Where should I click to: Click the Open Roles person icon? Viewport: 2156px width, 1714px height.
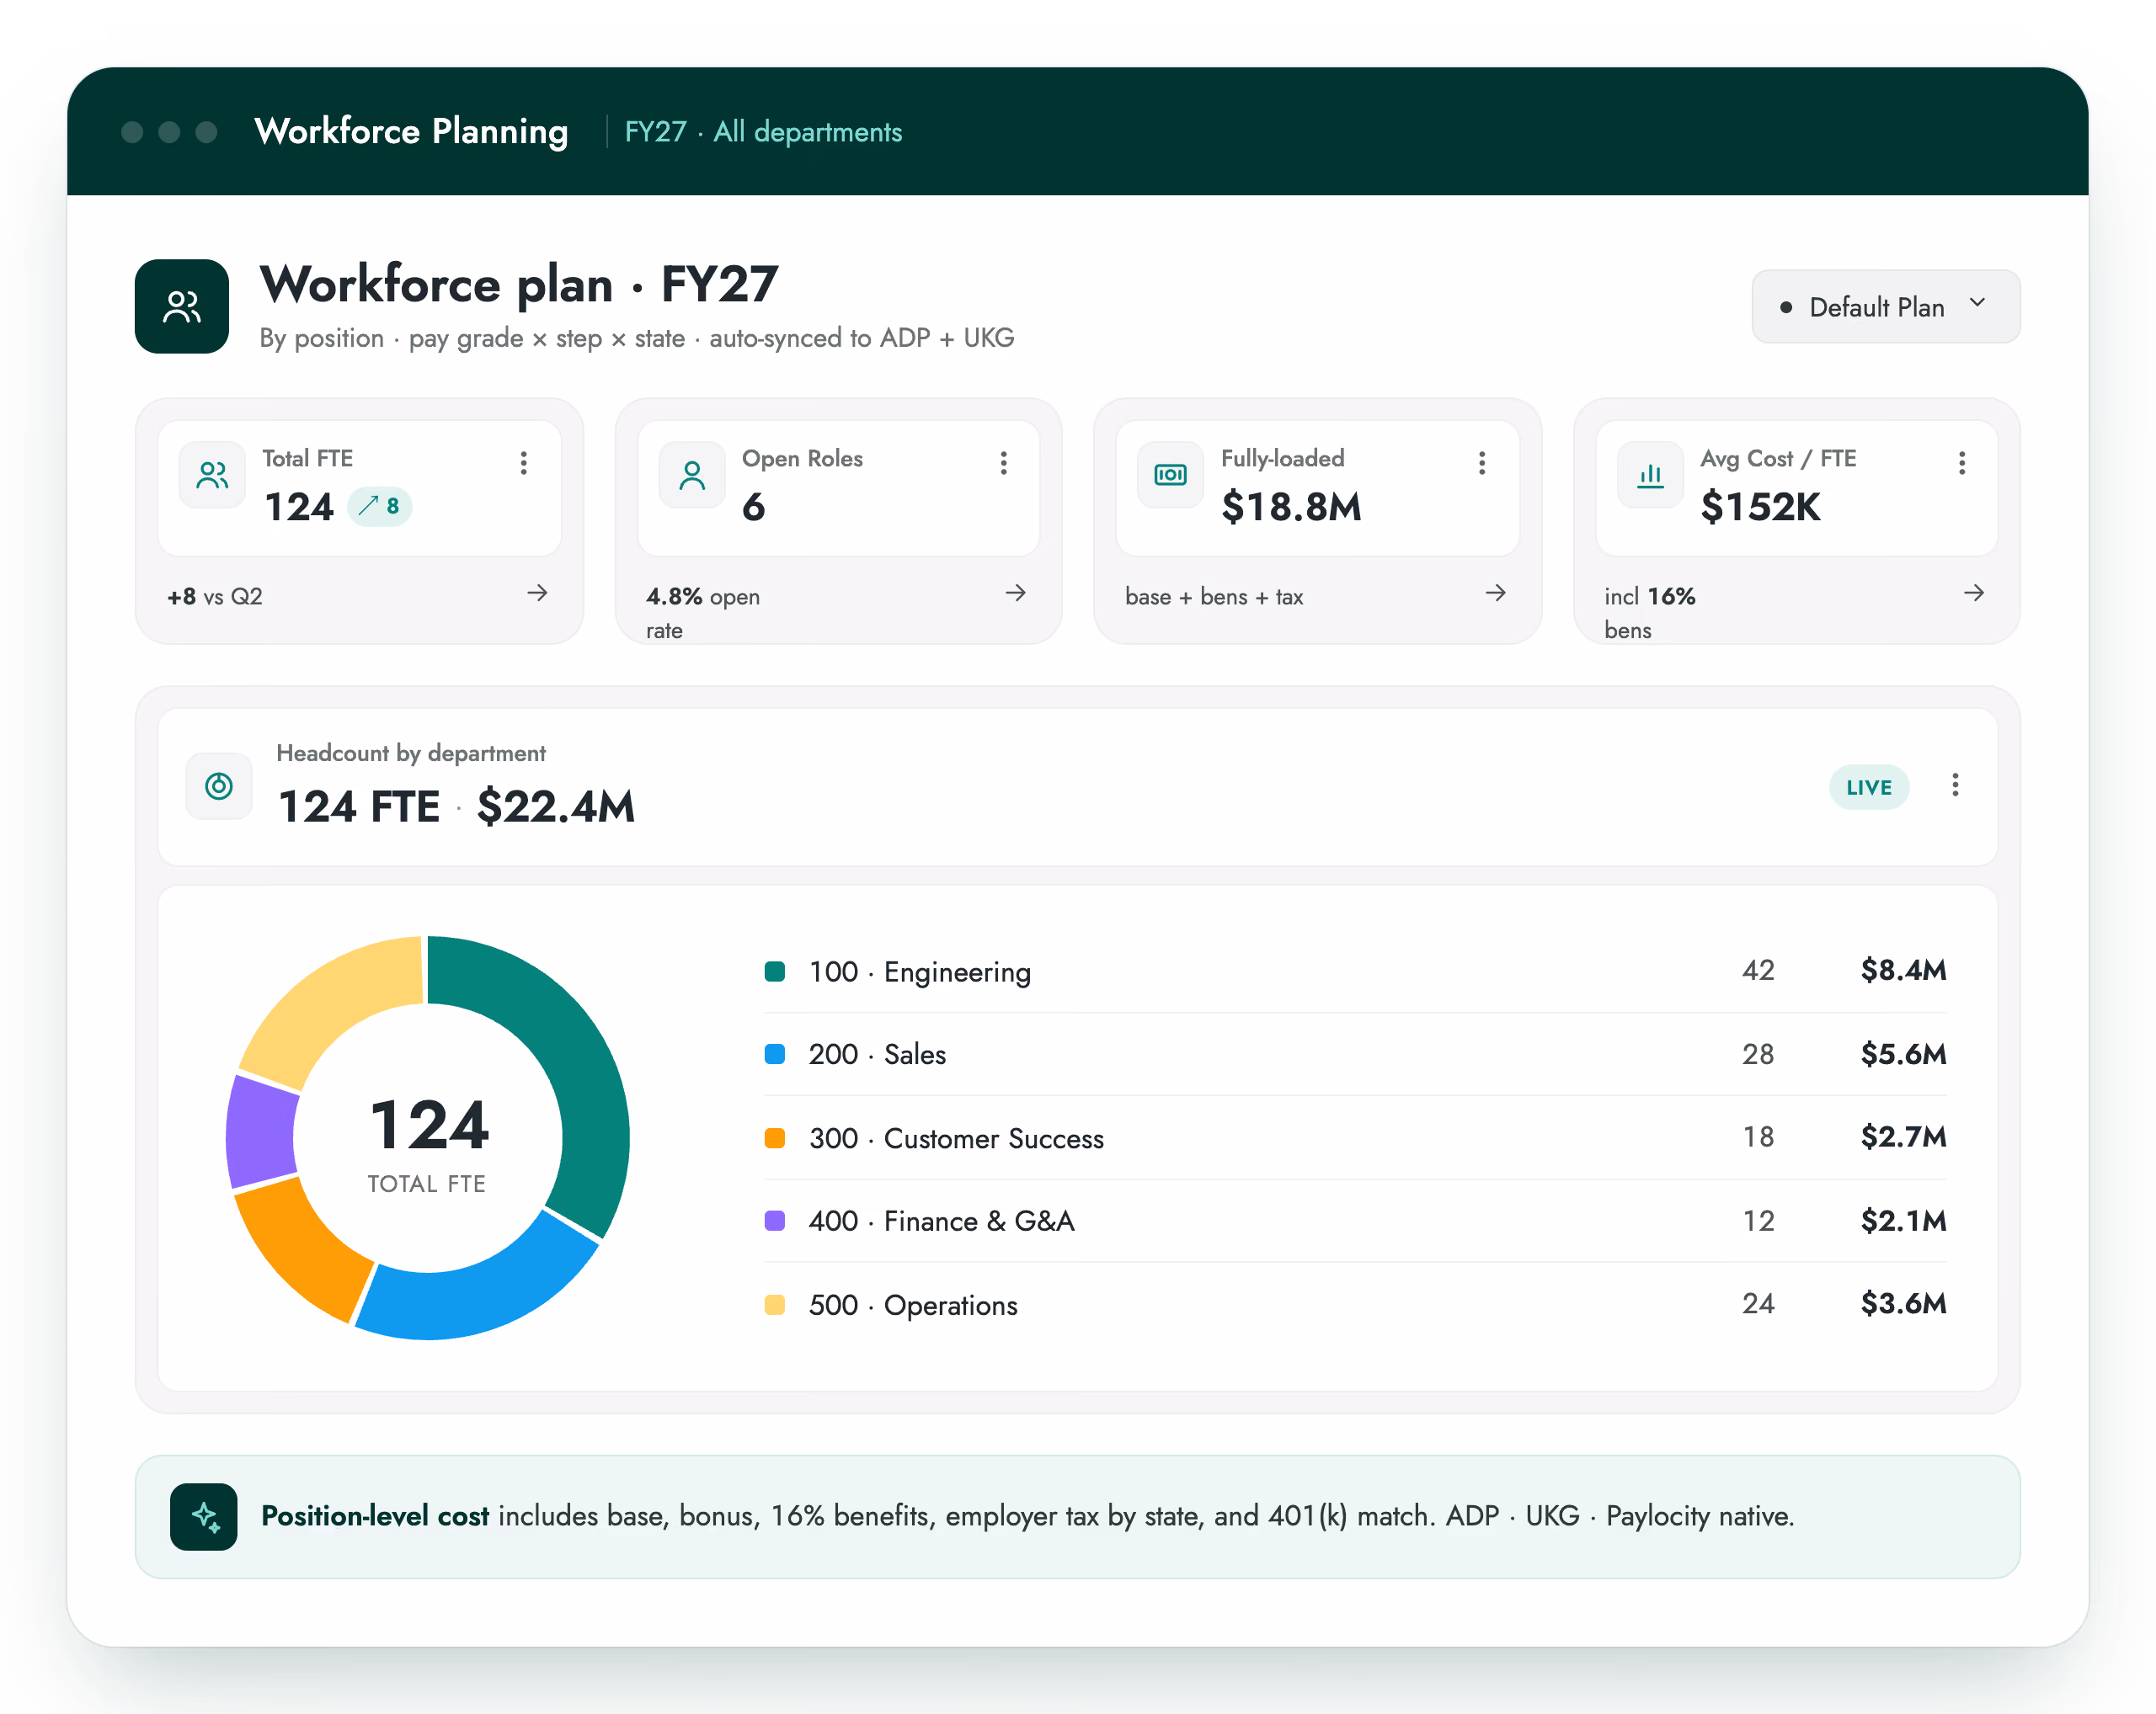pyautogui.click(x=692, y=475)
